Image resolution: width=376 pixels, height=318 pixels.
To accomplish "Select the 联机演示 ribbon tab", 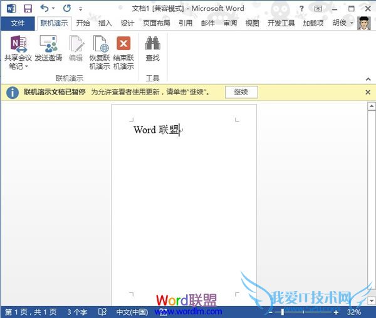I will click(x=54, y=23).
